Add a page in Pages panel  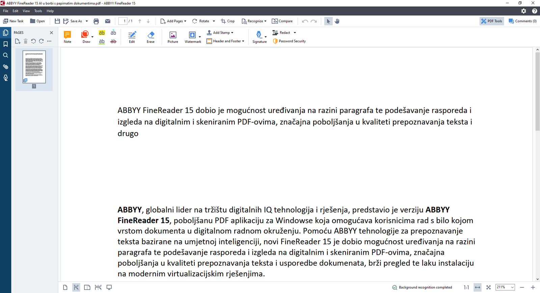tap(18, 41)
